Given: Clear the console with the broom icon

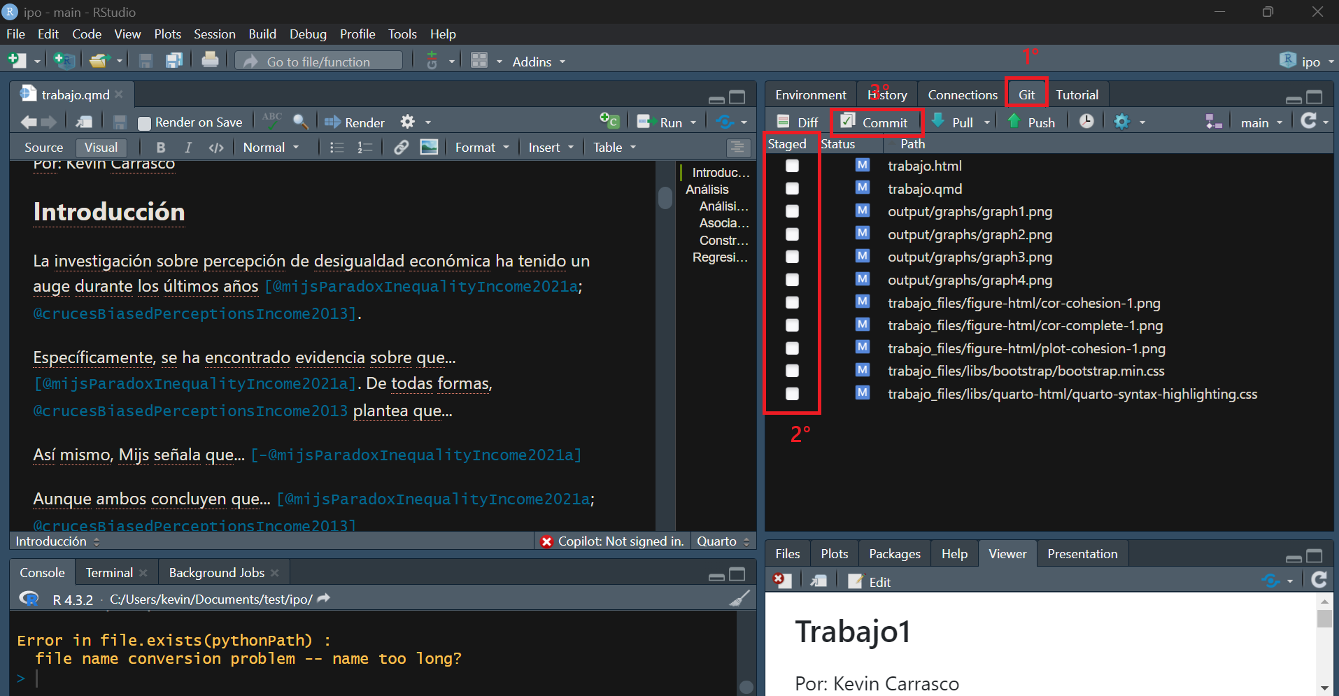Looking at the screenshot, I should pos(739,599).
